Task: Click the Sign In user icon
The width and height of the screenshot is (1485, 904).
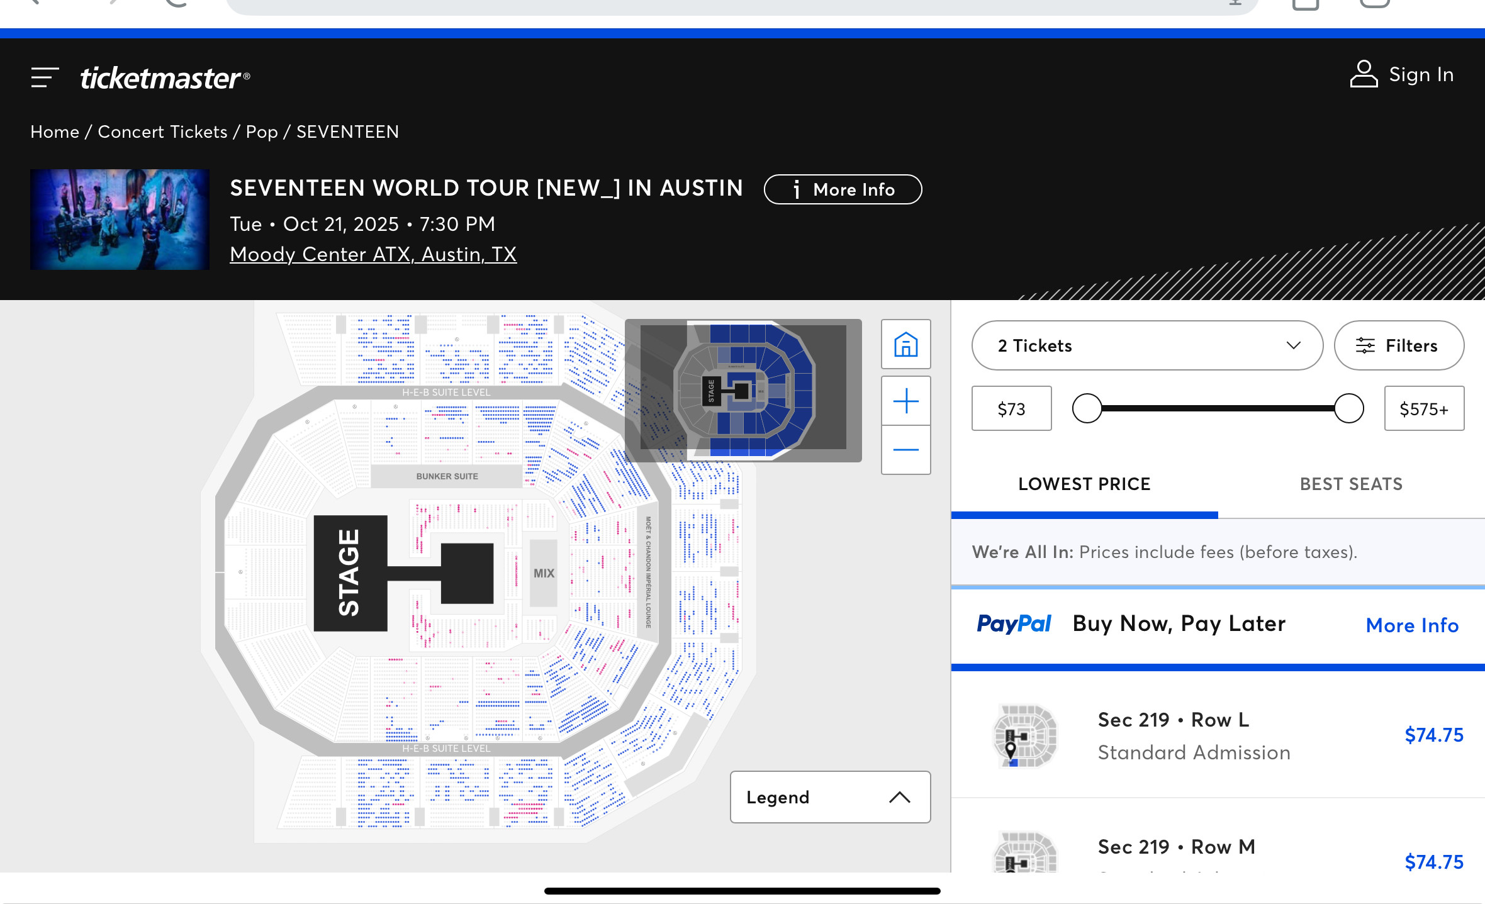Action: point(1364,74)
